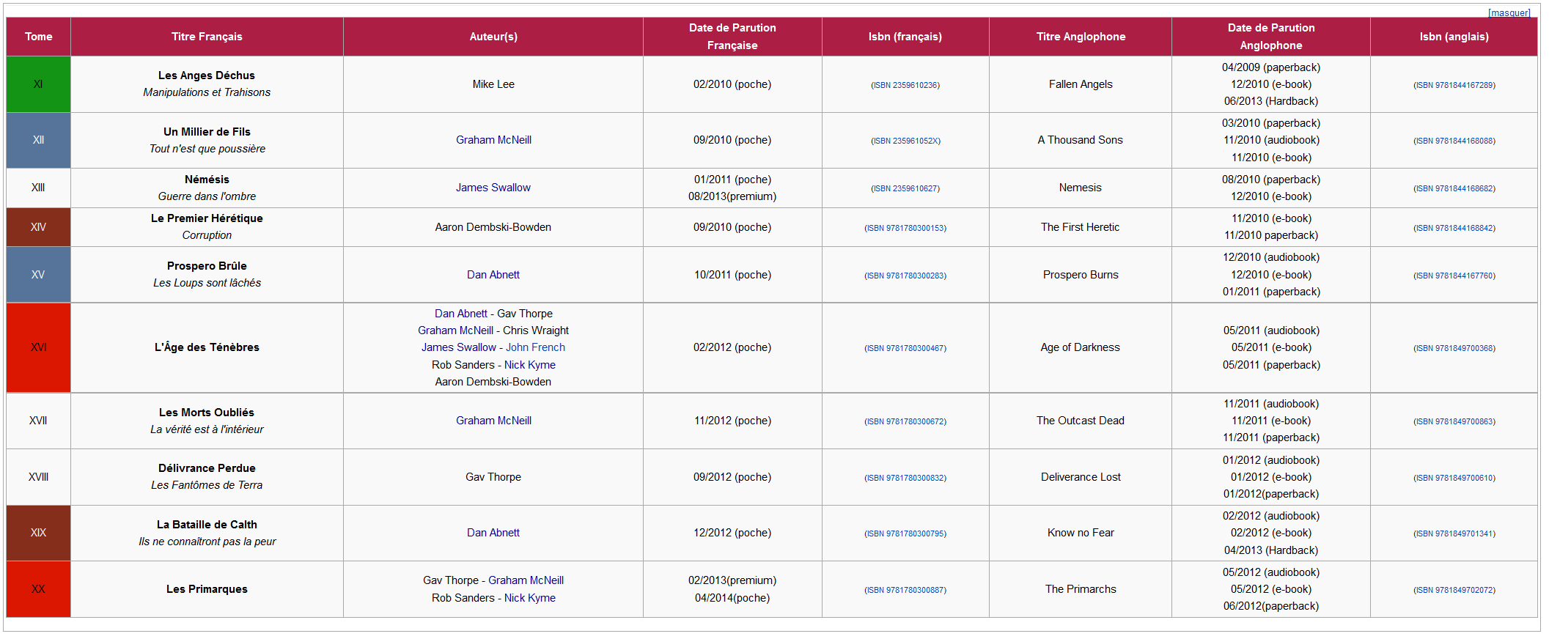
Task: Open French ISBN 9781780300467 link
Action: point(905,348)
